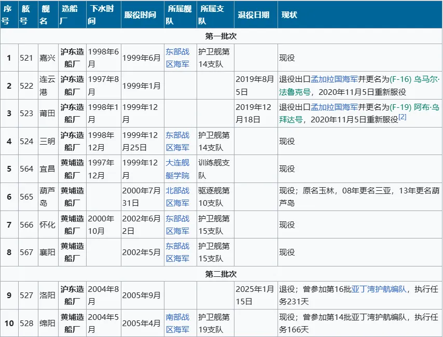Click the 服役时间 column header

tap(140, 15)
